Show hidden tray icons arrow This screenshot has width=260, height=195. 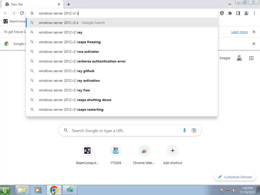click(x=216, y=190)
